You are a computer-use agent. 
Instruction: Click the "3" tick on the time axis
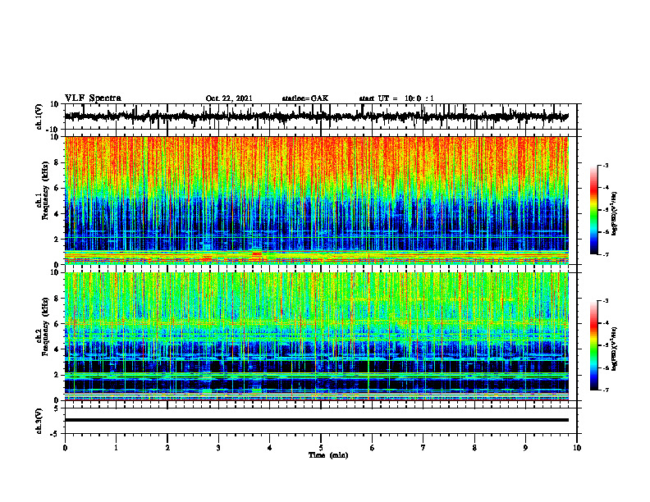(x=218, y=448)
